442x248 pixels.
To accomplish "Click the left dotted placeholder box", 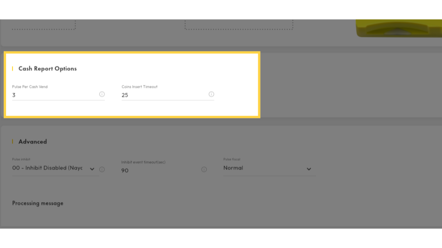I will (x=44, y=25).
